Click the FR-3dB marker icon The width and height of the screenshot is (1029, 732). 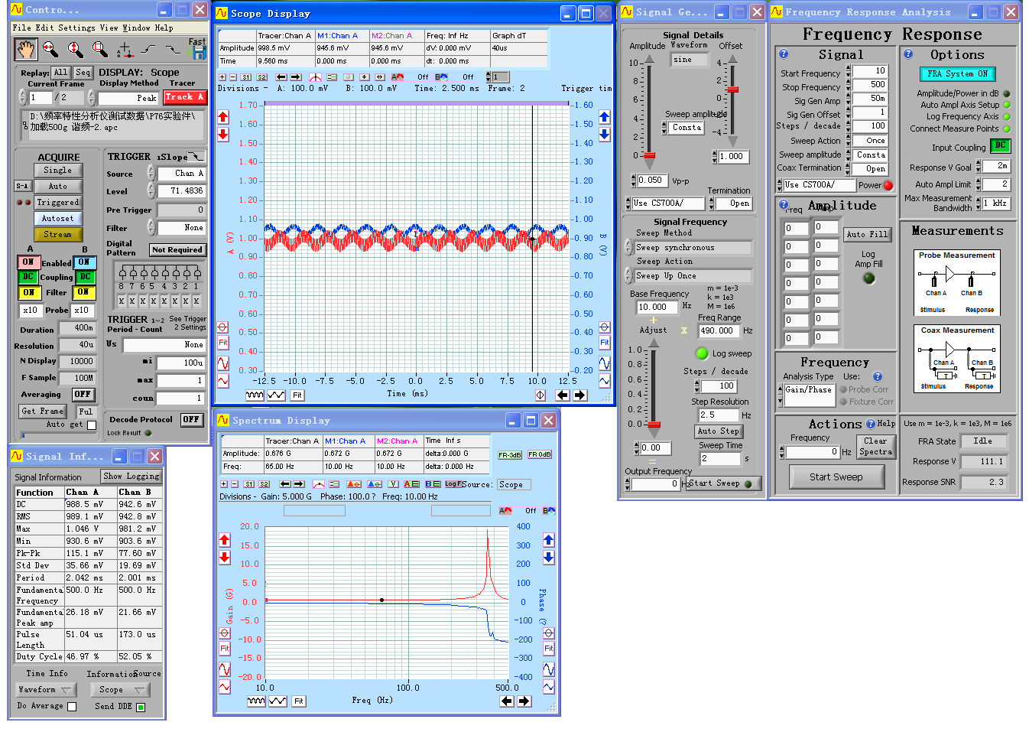pos(510,455)
